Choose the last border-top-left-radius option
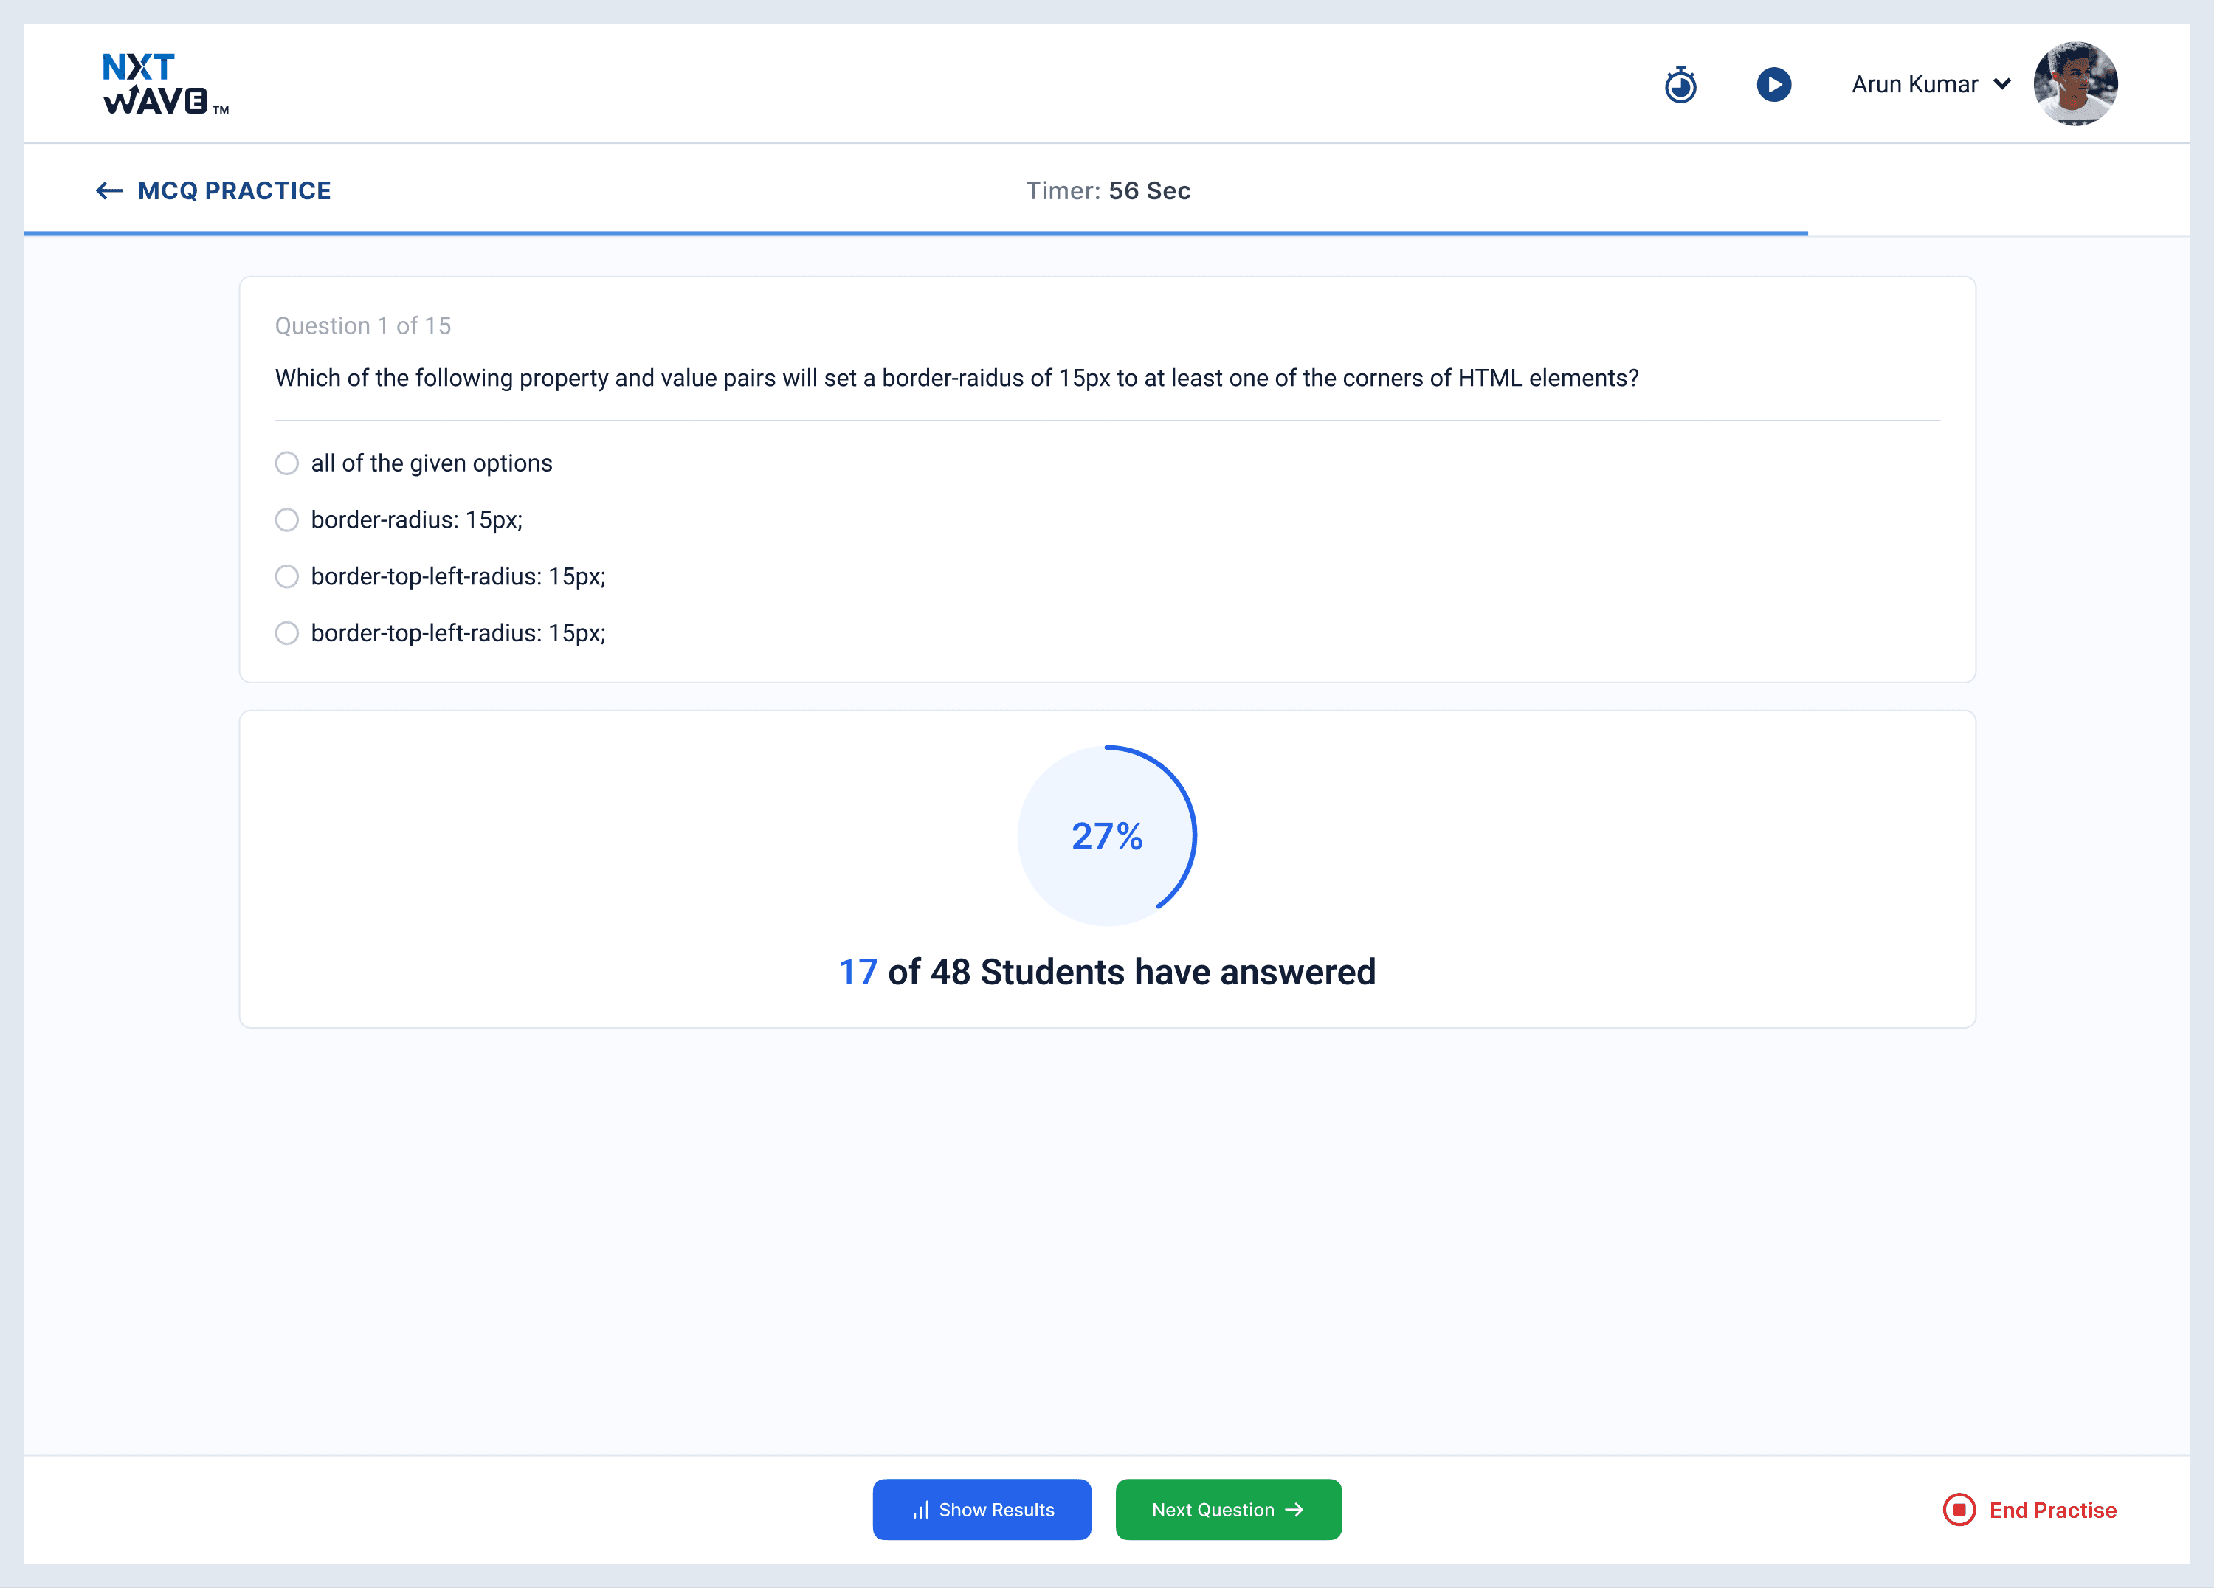2214x1588 pixels. point(287,632)
